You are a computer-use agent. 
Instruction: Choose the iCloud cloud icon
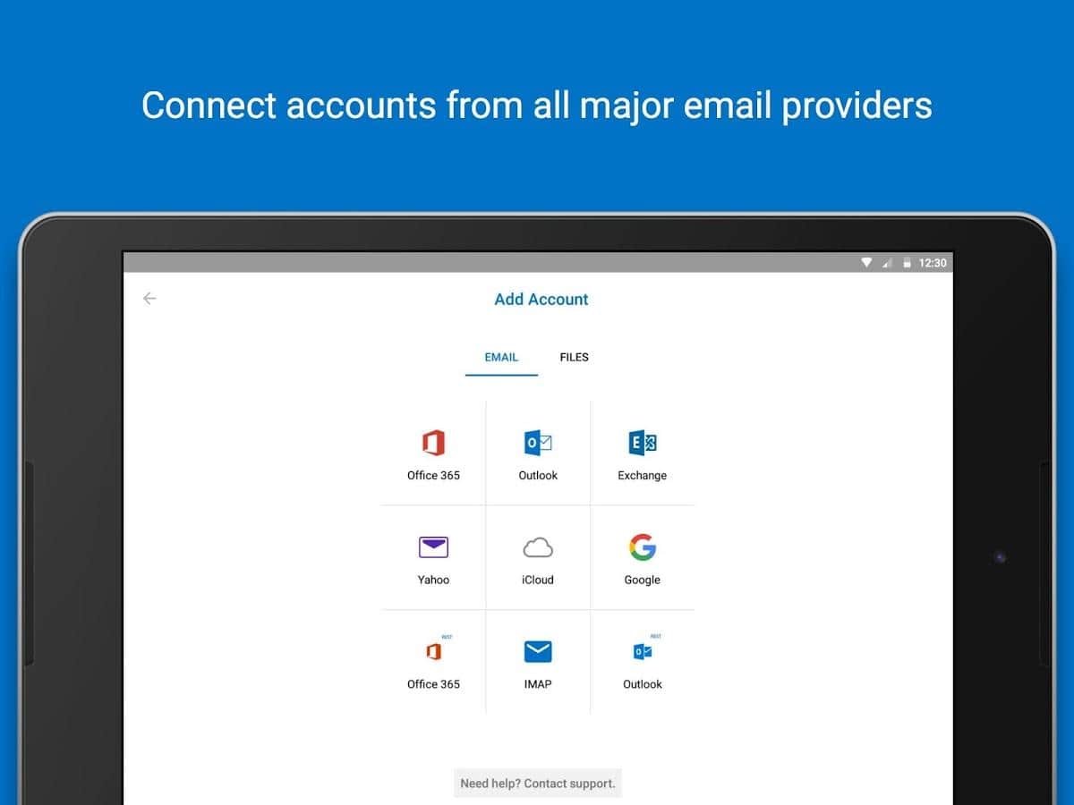(x=538, y=547)
